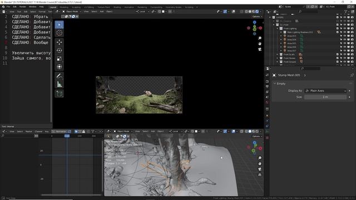The width and height of the screenshot is (356, 200).
Task: Click the current frame marker in the graph editor
Action: click(67, 136)
